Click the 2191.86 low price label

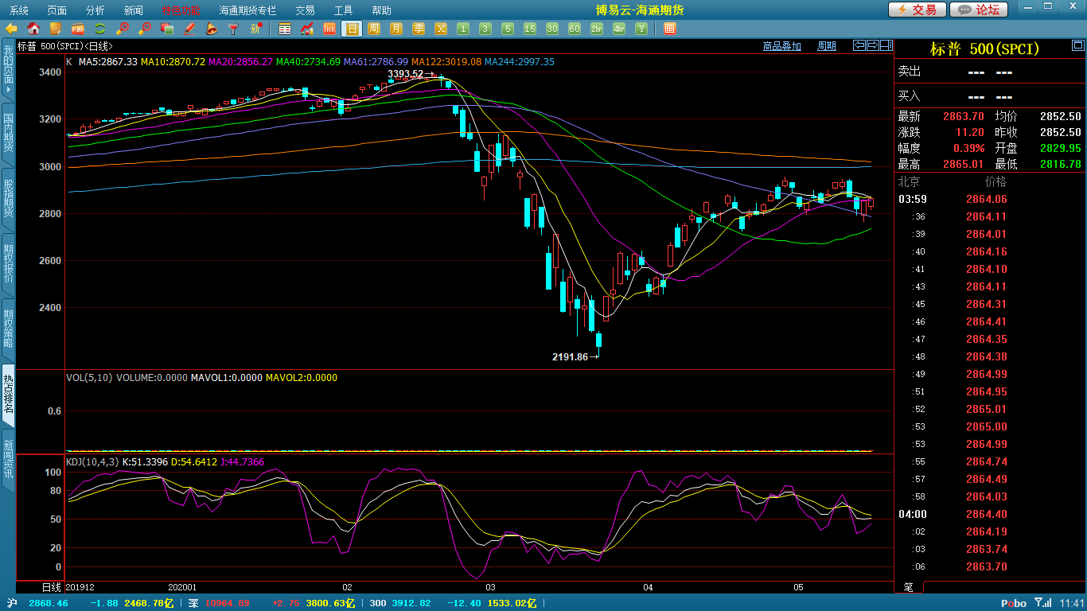pos(570,357)
